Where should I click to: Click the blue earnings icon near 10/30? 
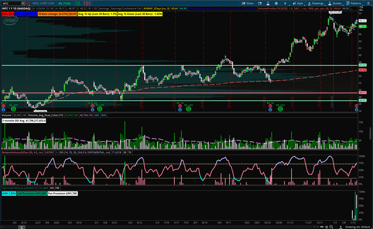[x=270, y=109]
